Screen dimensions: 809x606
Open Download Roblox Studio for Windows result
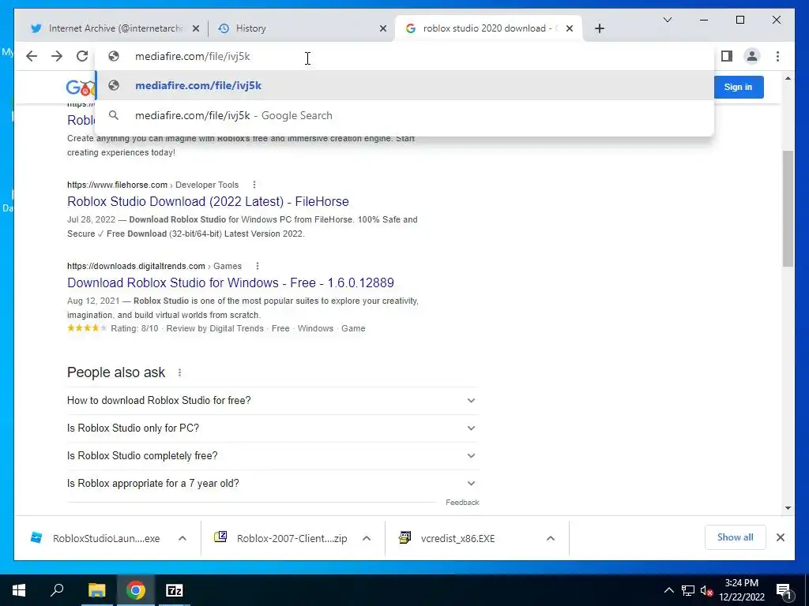tap(231, 283)
